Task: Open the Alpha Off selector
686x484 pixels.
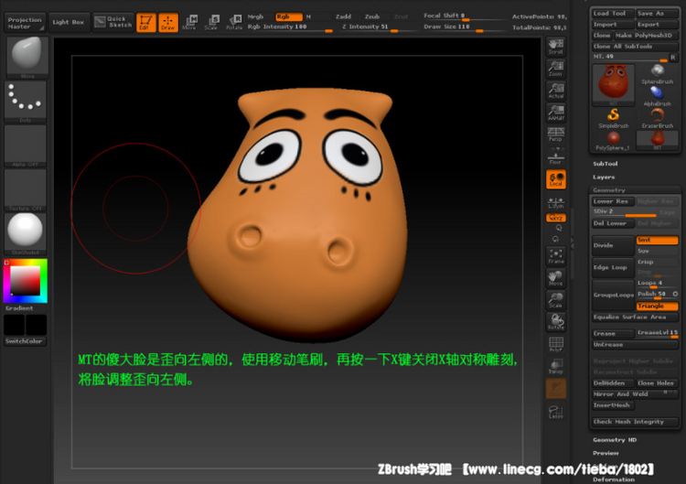Action: pyautogui.click(x=26, y=145)
